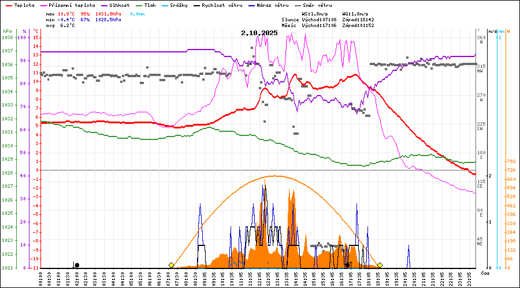Screen dimensions: 520x288
Task: Click the m/s wind speed axis header
Action: [x=491, y=31]
